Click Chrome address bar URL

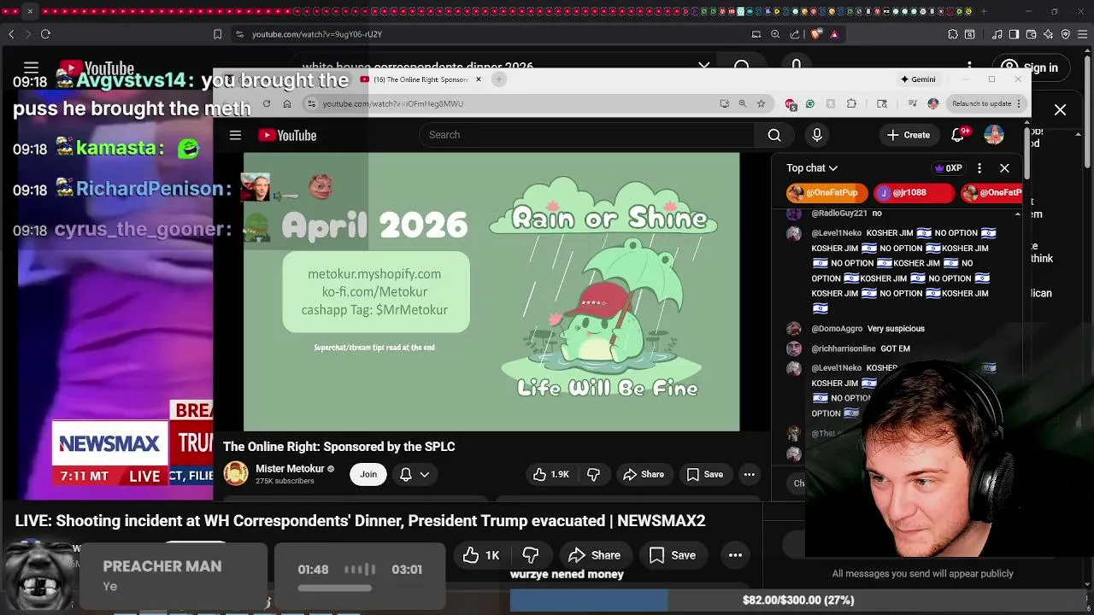tap(393, 103)
